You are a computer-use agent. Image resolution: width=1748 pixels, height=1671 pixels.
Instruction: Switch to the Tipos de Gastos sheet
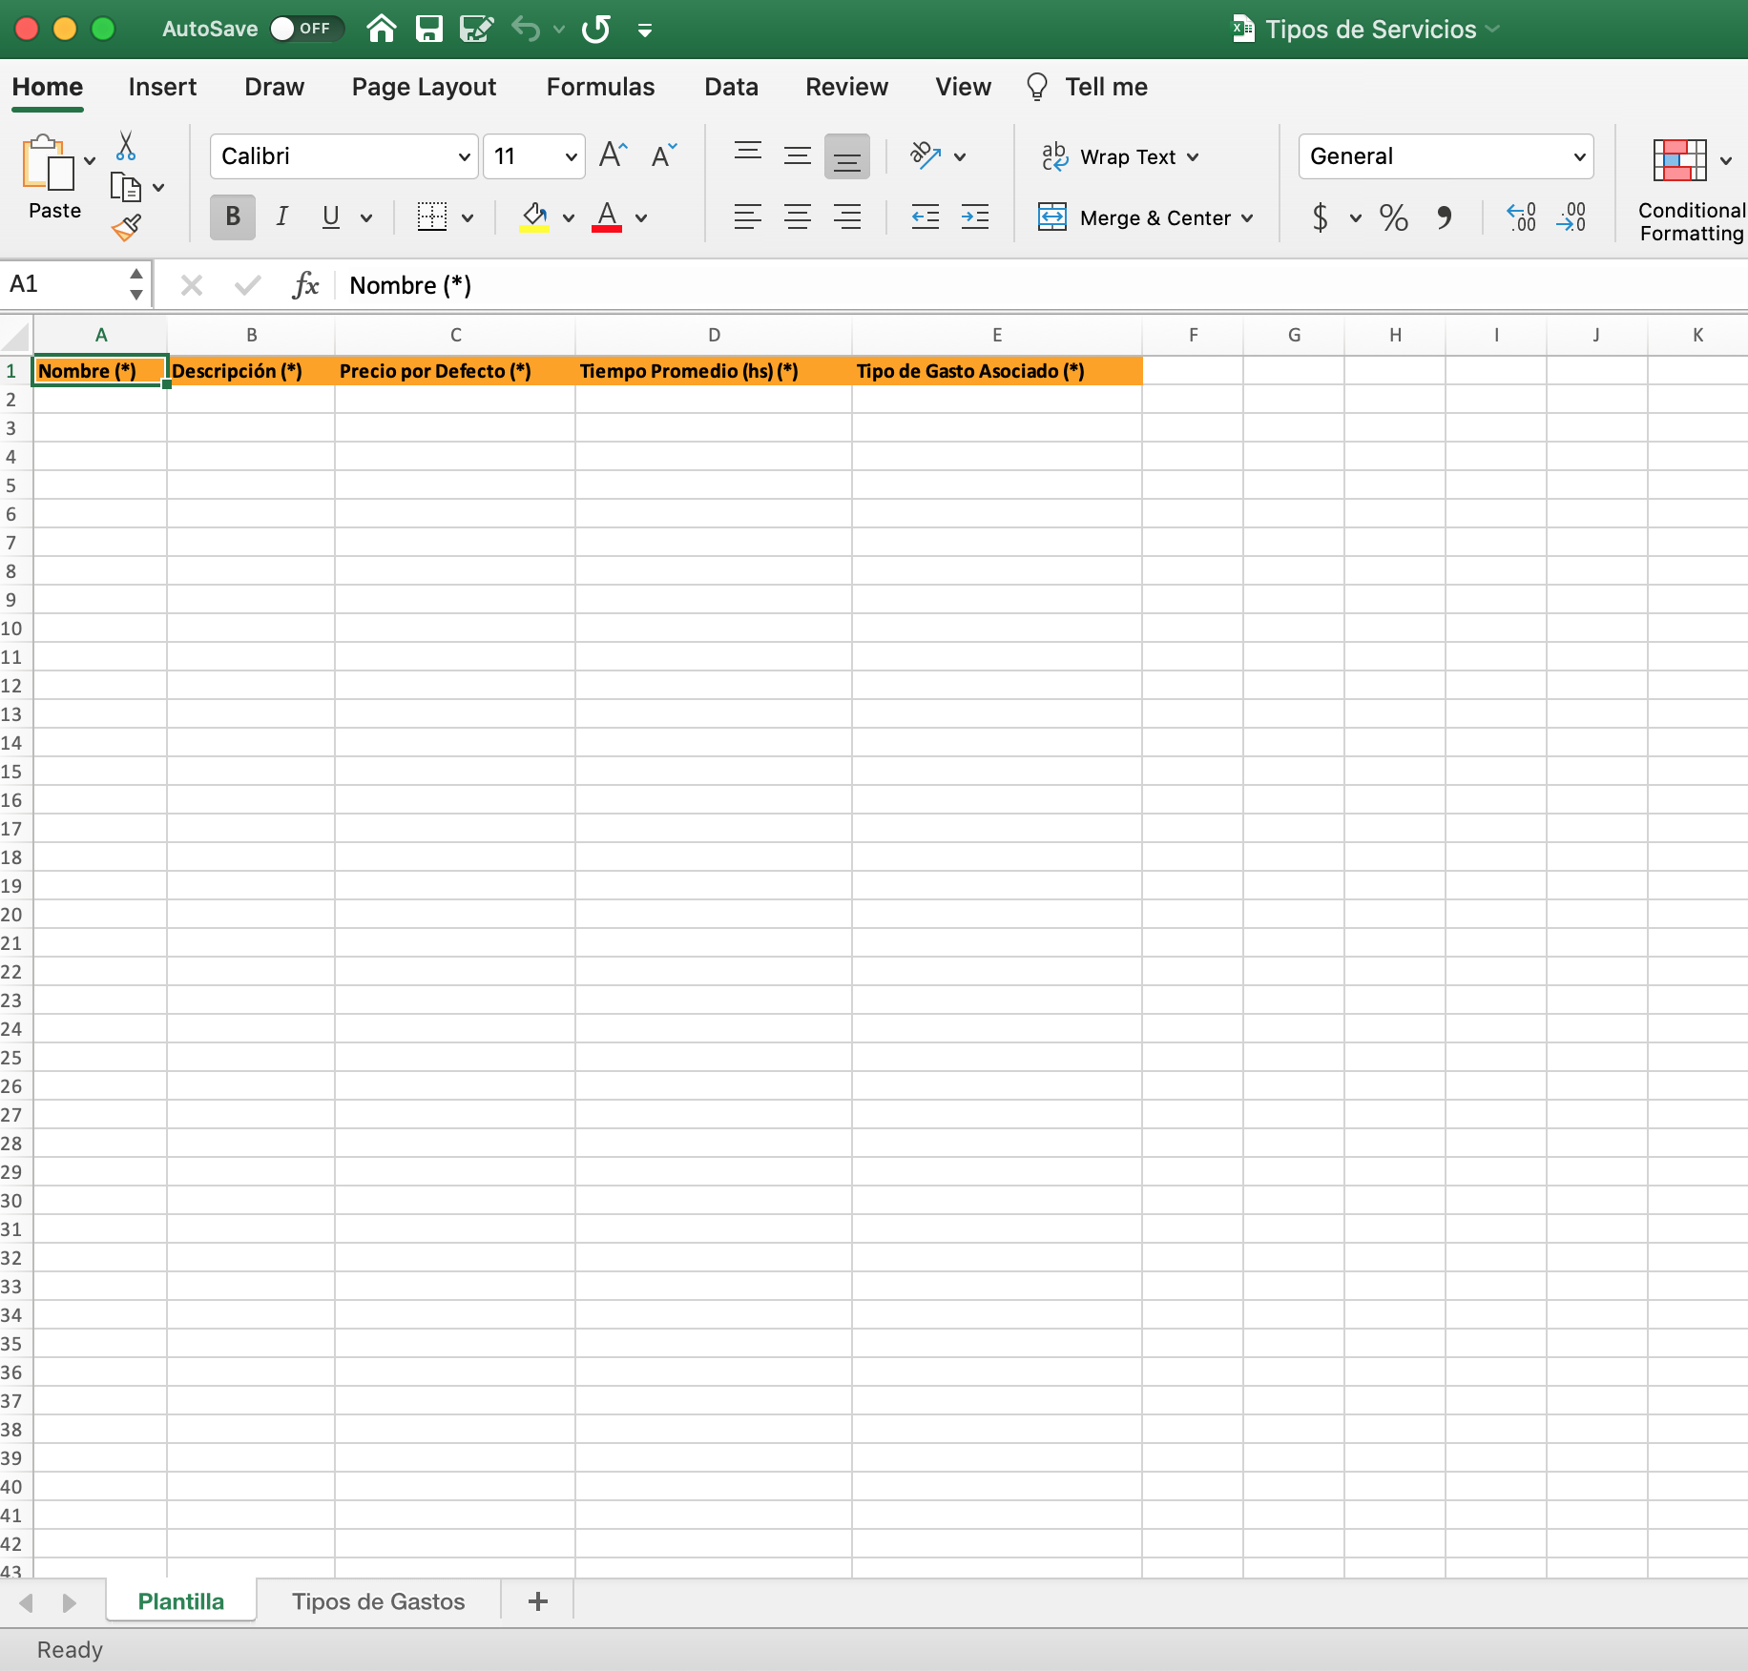[x=378, y=1601]
